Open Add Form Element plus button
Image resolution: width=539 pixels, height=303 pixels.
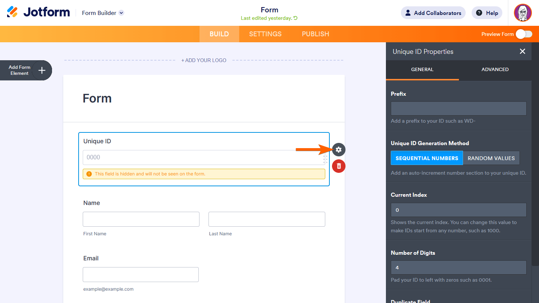tap(42, 70)
